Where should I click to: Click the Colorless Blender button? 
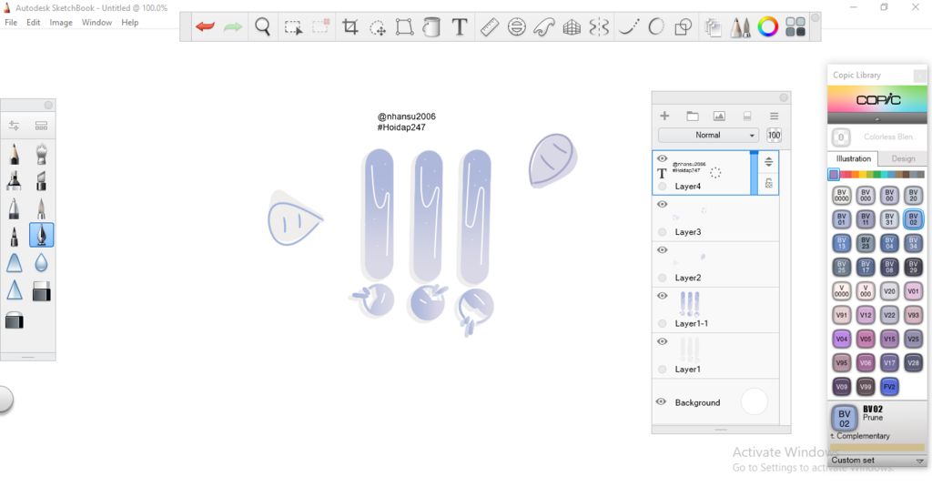pos(877,137)
